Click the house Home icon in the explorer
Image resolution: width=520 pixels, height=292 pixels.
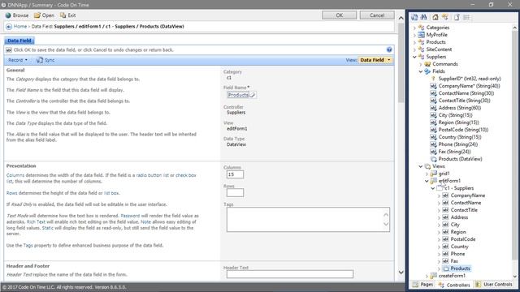pos(435,17)
